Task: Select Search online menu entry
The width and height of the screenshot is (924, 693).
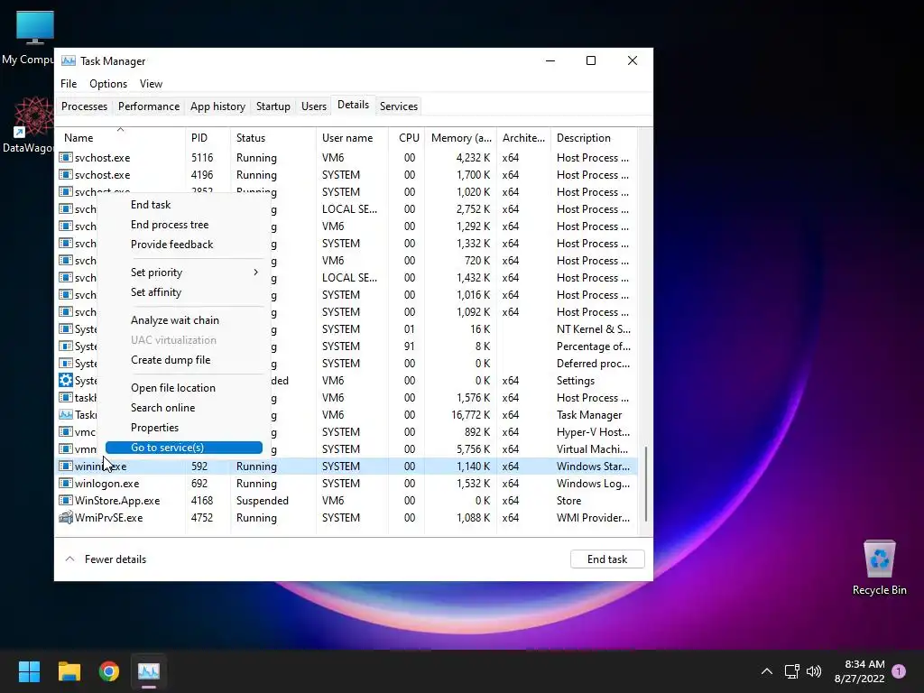Action: pos(184,408)
